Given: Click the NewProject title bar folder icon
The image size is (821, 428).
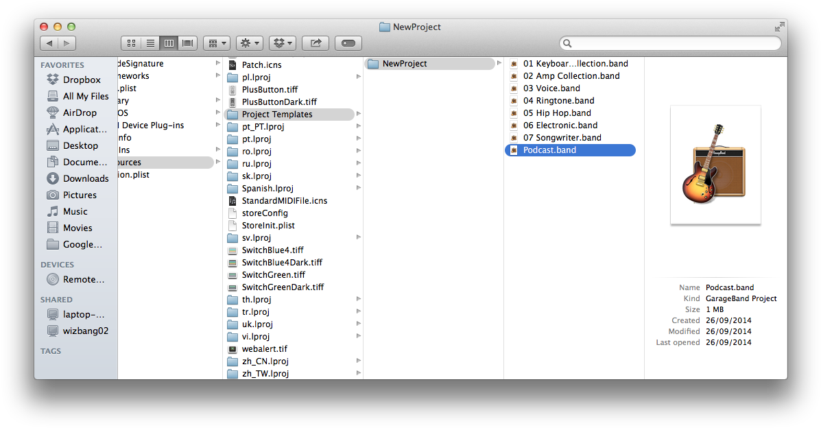Looking at the screenshot, I should 384,27.
